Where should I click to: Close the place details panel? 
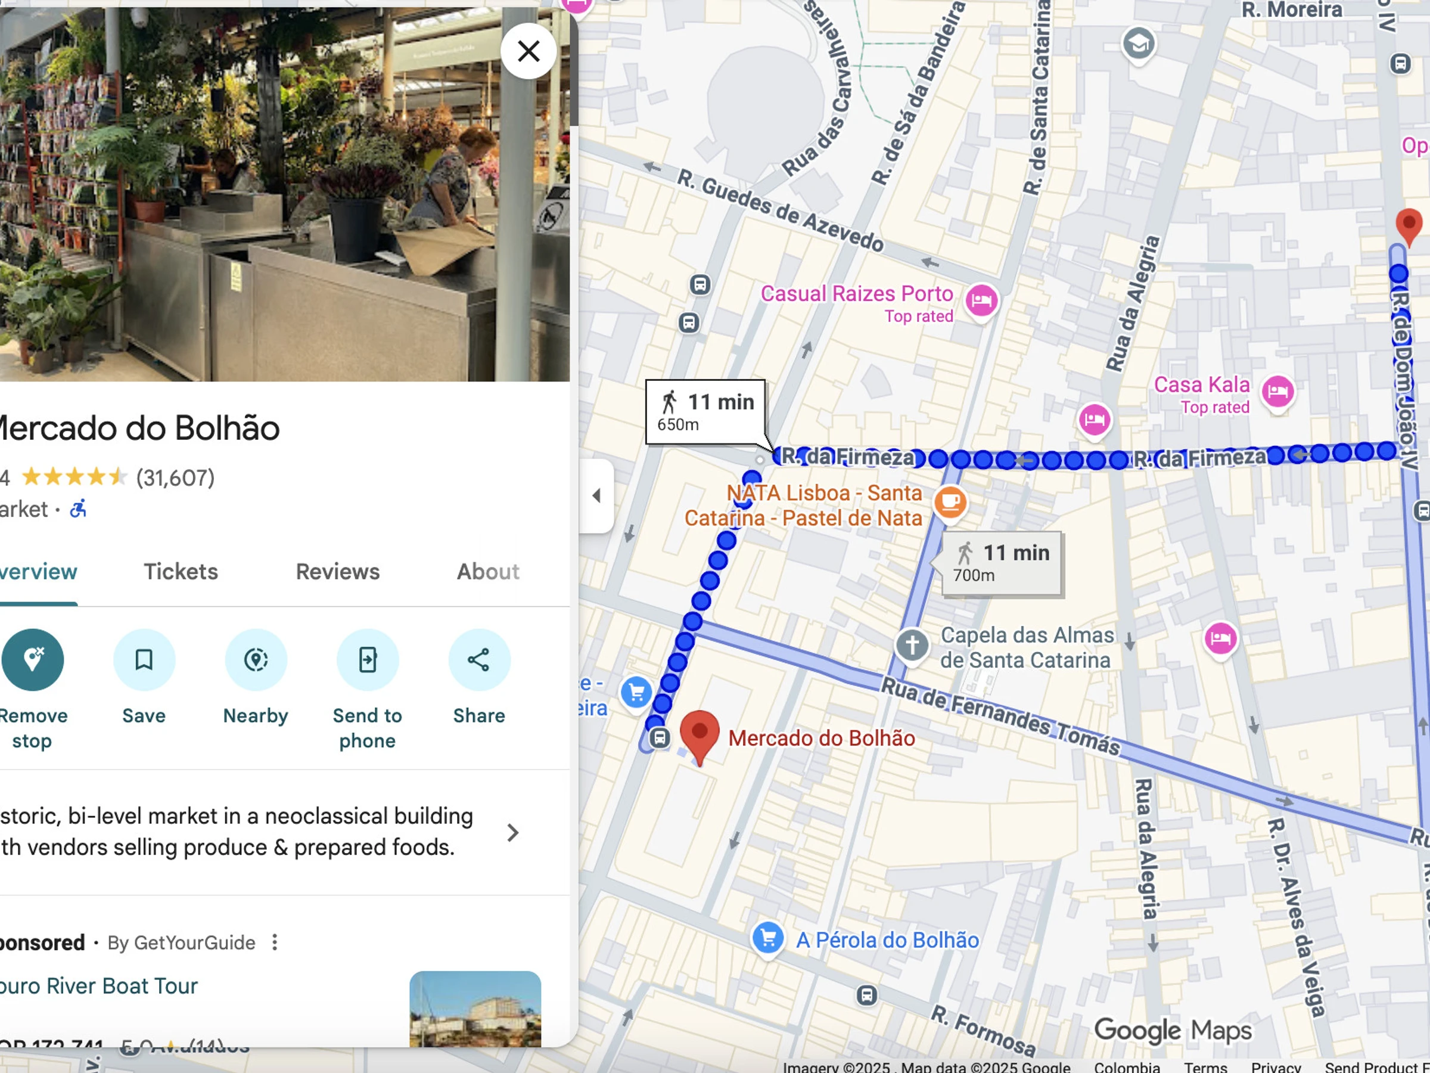(x=528, y=51)
